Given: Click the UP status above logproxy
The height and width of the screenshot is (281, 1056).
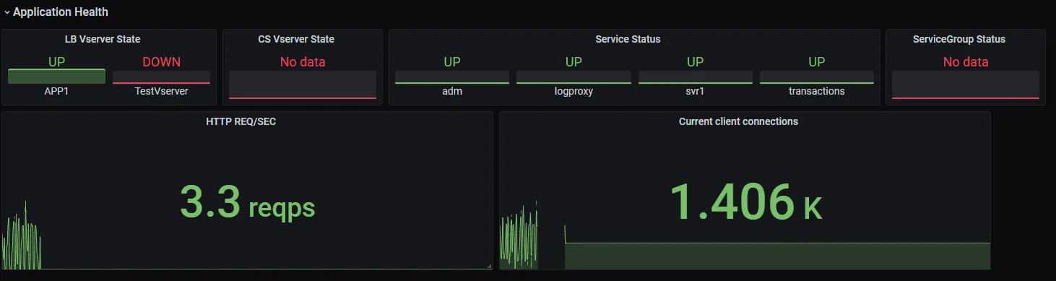Looking at the screenshot, I should [574, 62].
